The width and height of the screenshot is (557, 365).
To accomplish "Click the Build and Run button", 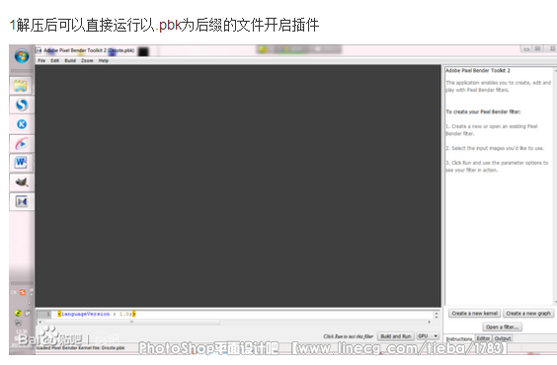I will (x=395, y=336).
